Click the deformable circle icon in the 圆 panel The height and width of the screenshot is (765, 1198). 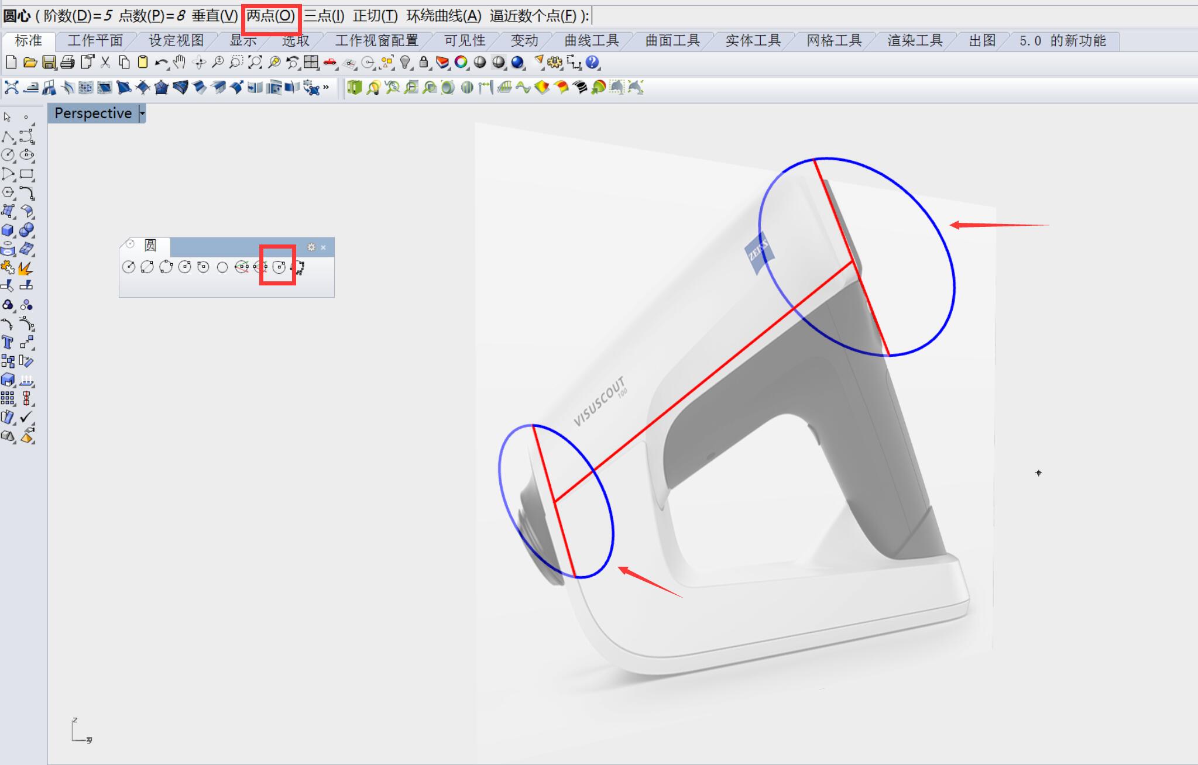(x=279, y=267)
